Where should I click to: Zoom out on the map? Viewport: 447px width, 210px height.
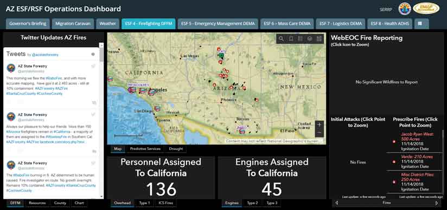coord(320,133)
